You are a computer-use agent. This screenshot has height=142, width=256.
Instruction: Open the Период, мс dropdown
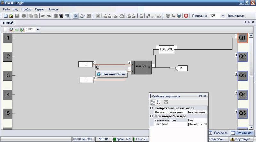[222, 16]
